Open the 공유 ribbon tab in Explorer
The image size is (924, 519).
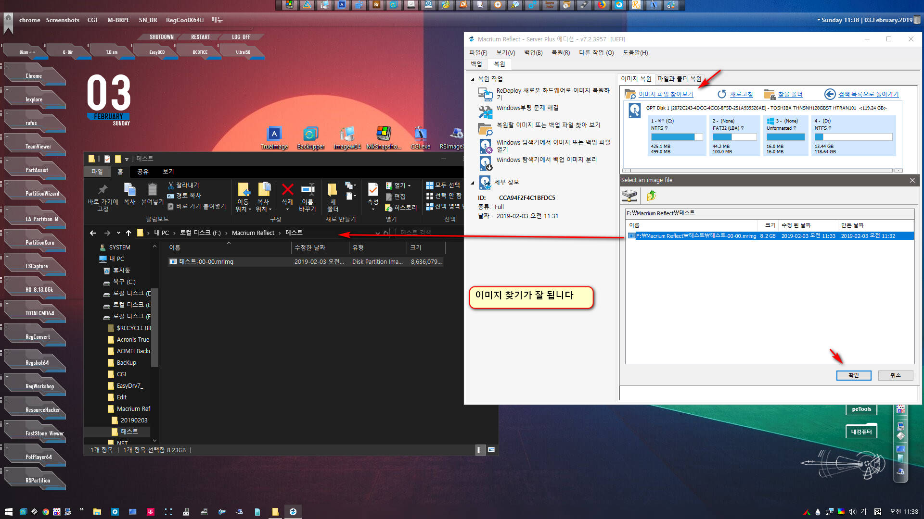[x=143, y=172]
